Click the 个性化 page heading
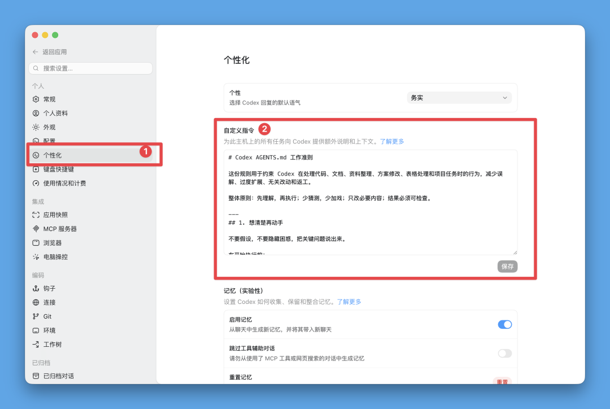The image size is (610, 409). [237, 60]
